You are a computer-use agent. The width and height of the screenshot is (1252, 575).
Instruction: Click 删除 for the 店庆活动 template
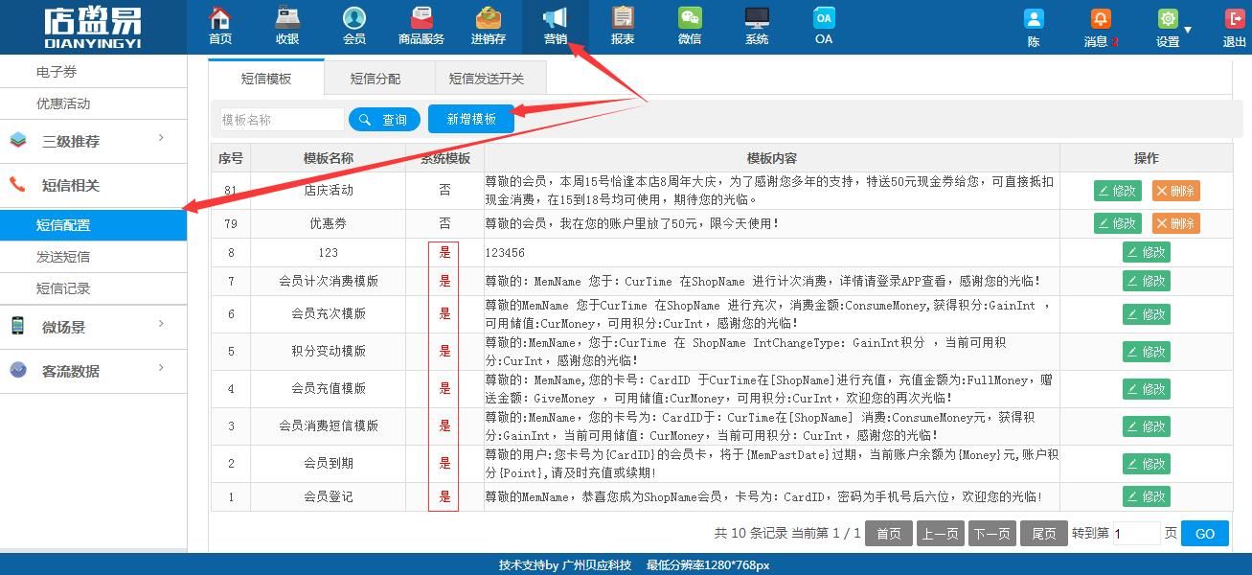point(1176,191)
